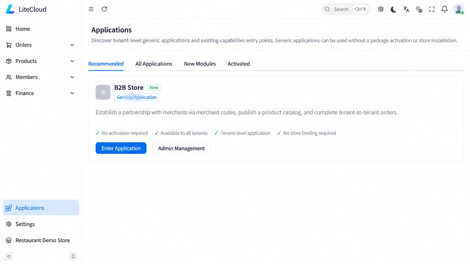Viewport: 470px width, 264px height.
Task: Open sidebar Settings label
Action: pos(25,224)
